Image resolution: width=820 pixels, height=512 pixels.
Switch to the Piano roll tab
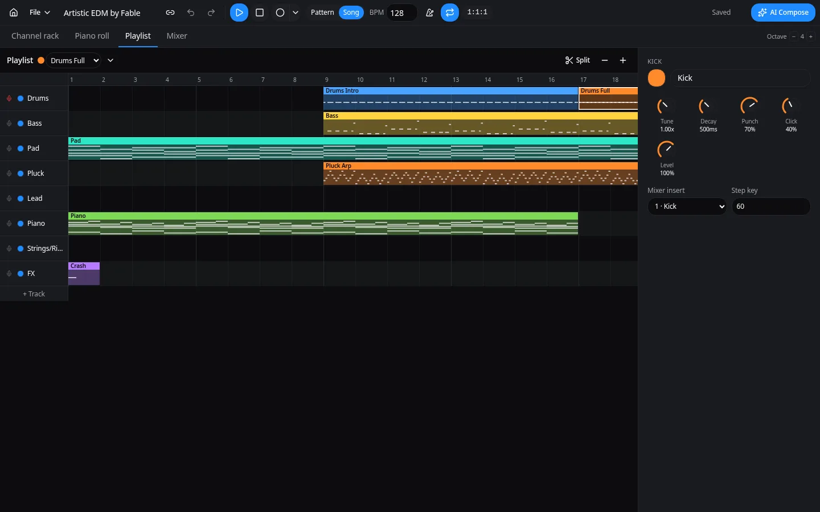click(x=92, y=36)
